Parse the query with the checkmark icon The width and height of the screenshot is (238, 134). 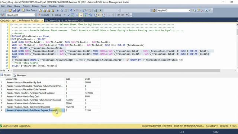tap(68, 15)
